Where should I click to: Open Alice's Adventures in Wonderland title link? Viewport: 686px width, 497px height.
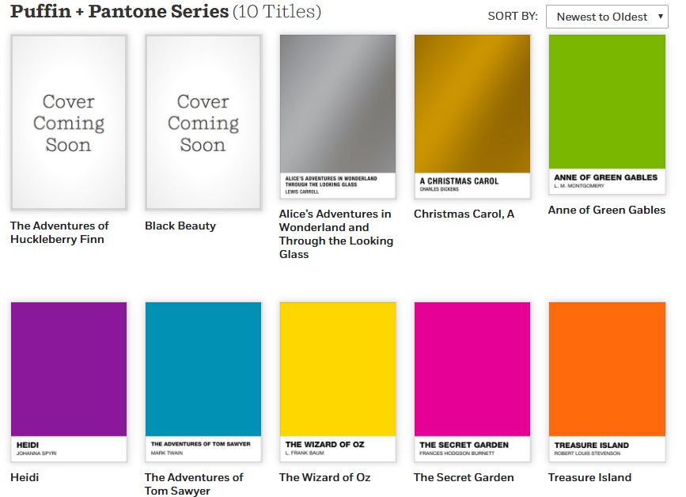tap(336, 234)
